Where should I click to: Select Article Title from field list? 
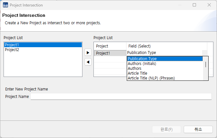tap(165, 73)
